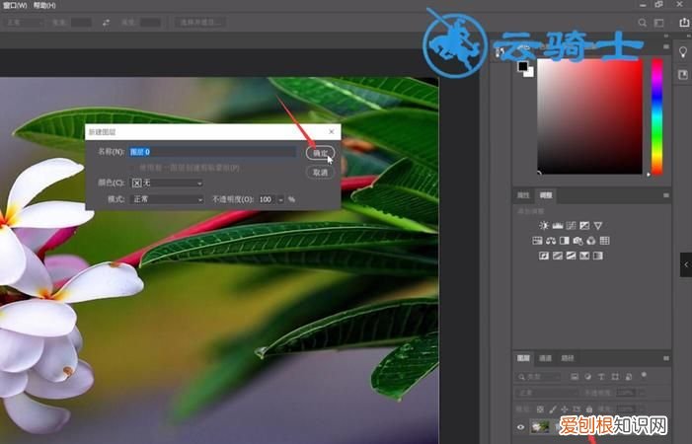Close the 新建图层 dialog
The width and height of the screenshot is (692, 444).
coord(332,132)
